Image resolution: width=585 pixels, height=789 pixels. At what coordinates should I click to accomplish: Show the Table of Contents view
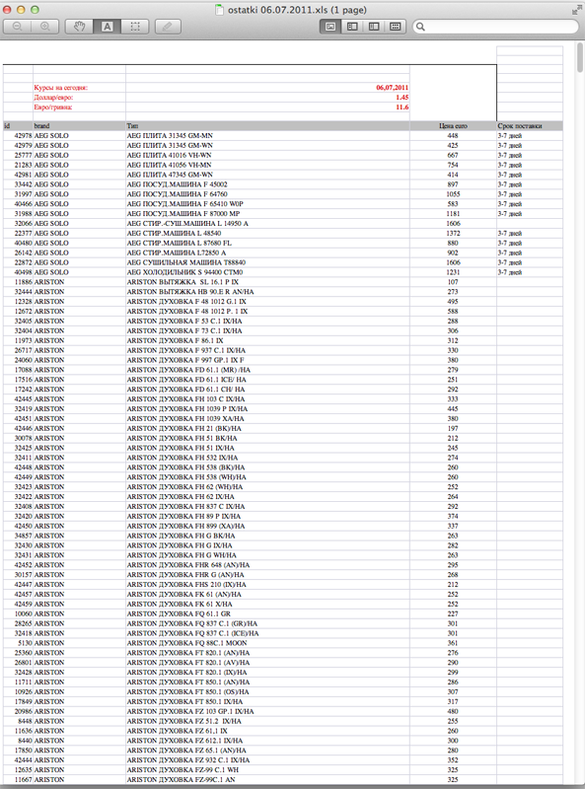click(374, 27)
